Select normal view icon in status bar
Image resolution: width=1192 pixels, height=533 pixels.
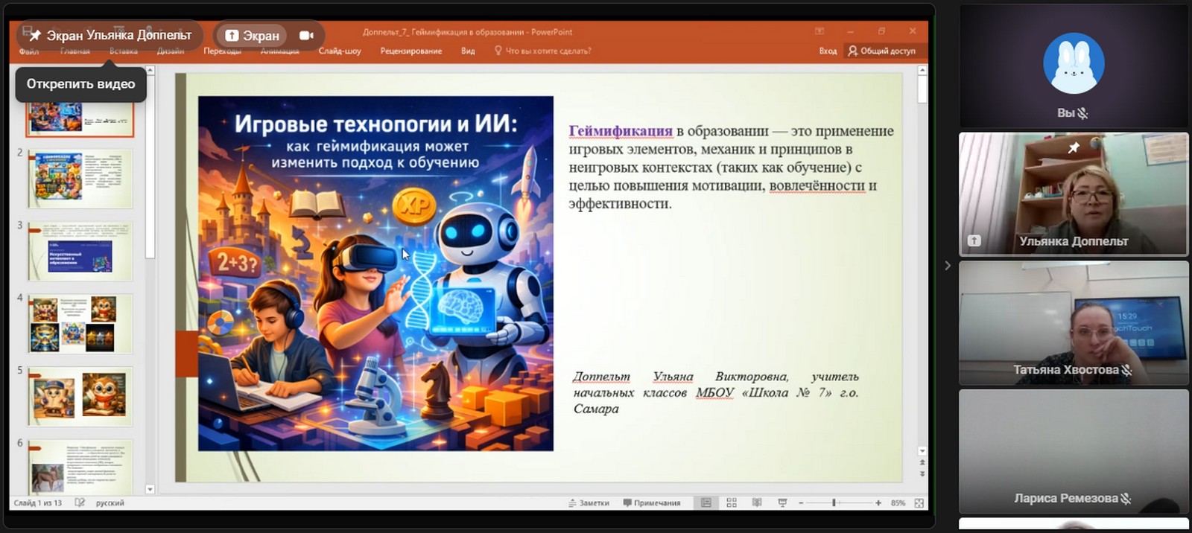click(706, 503)
